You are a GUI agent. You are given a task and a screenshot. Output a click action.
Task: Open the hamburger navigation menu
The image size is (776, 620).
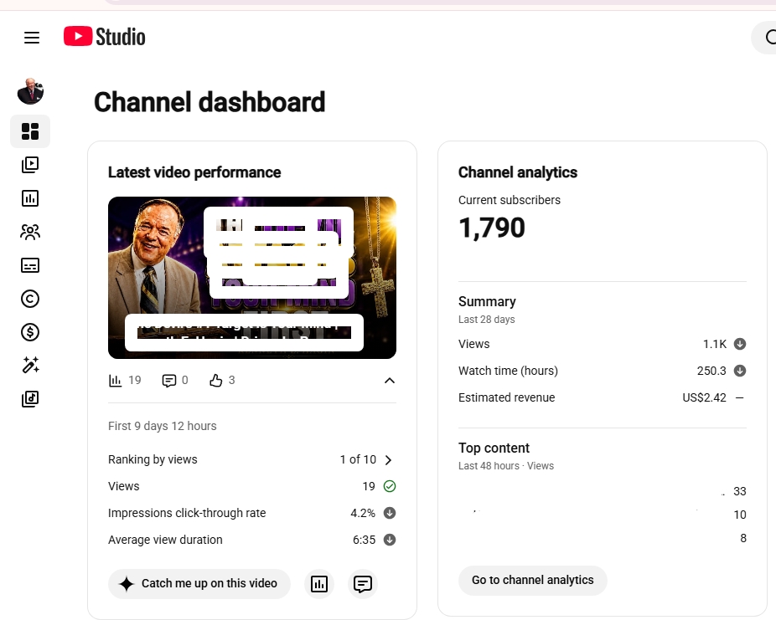point(32,38)
